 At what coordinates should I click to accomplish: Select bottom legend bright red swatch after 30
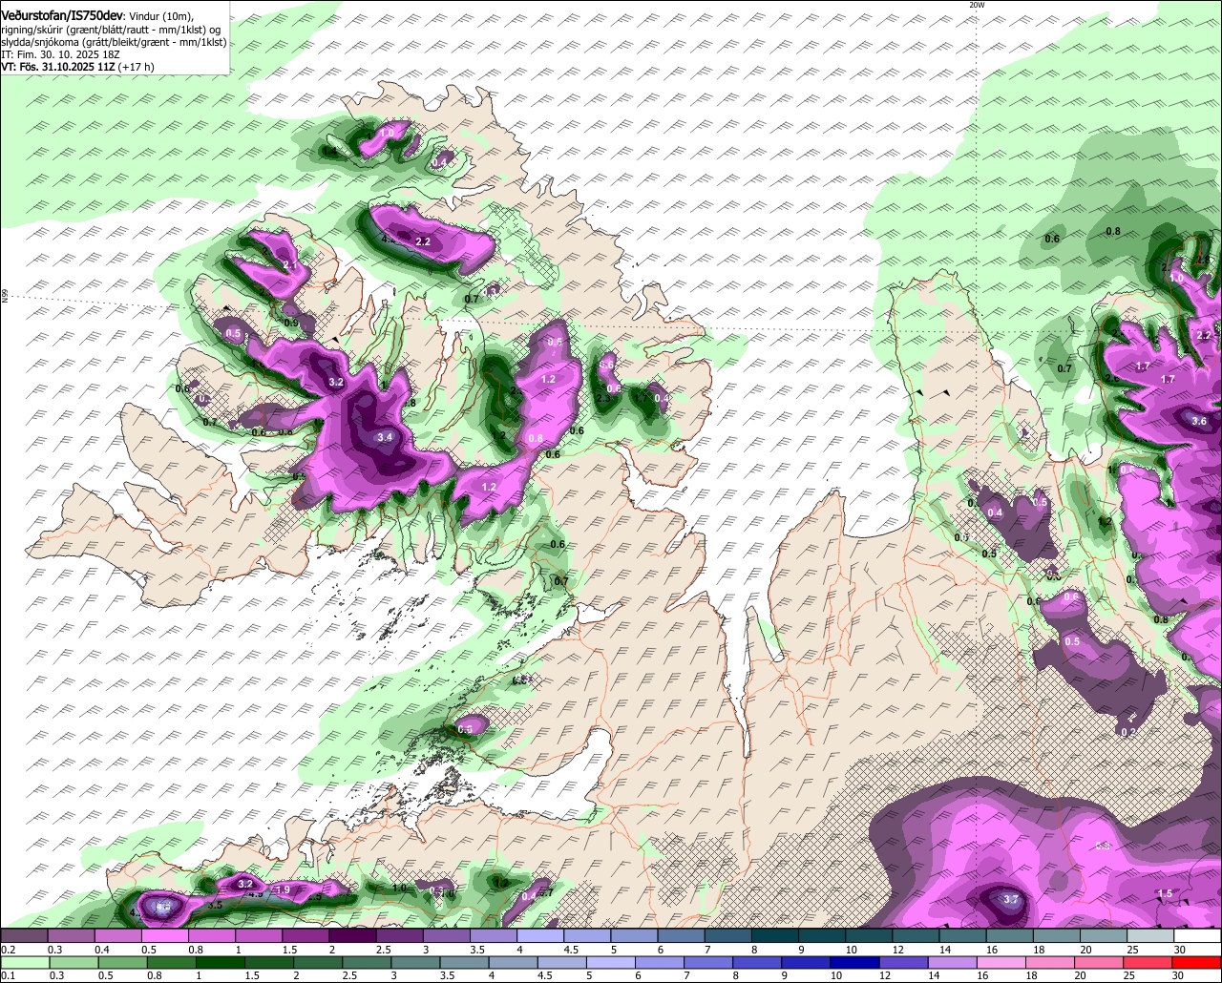(1198, 963)
